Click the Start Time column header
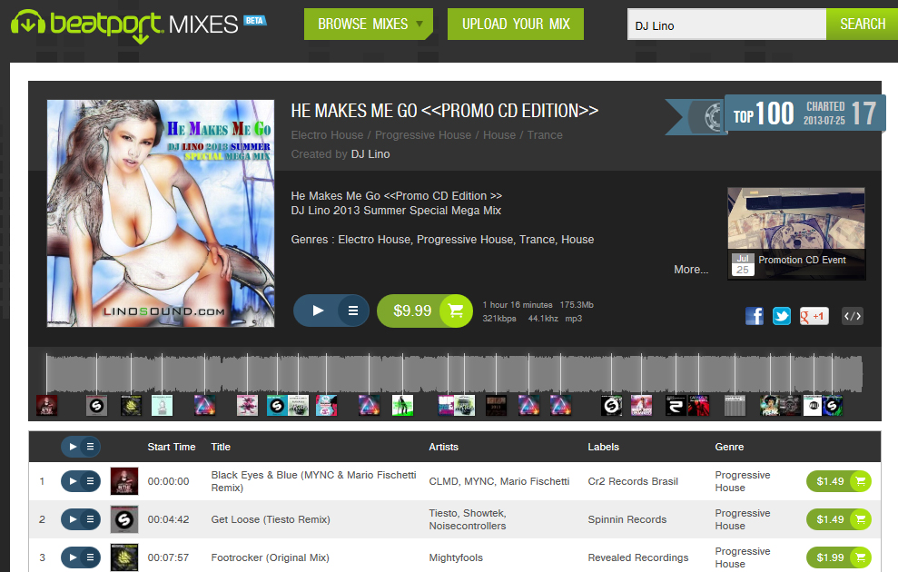This screenshot has height=572, width=898. [x=172, y=447]
